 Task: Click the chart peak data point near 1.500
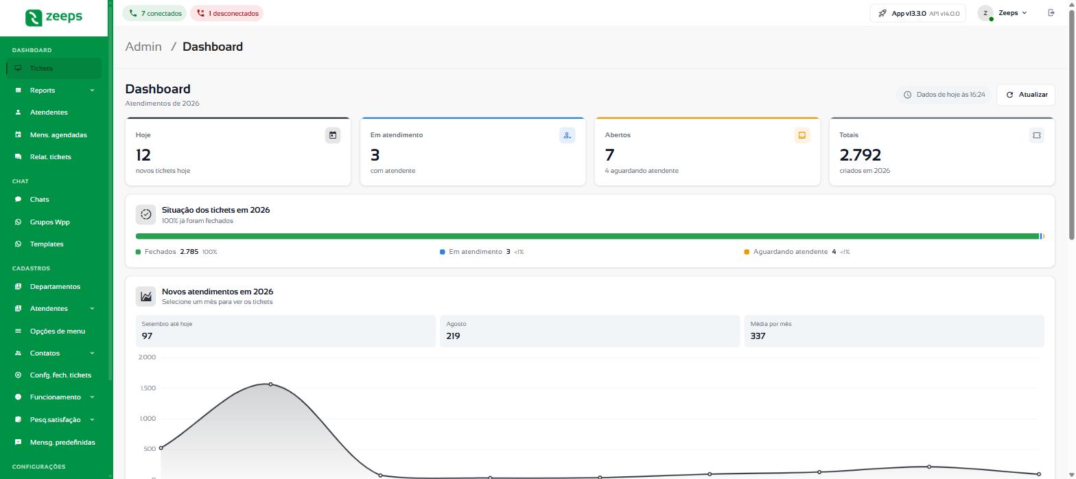pos(270,384)
